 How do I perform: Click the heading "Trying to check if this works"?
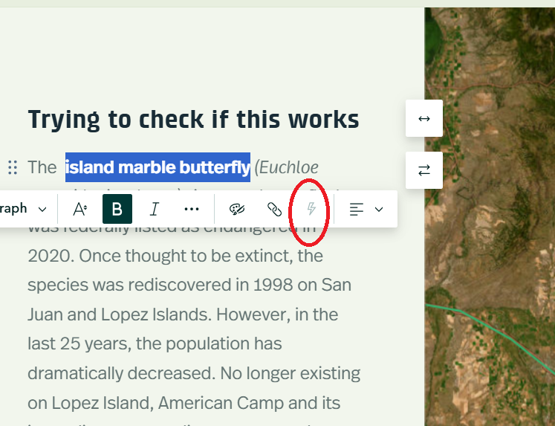[193, 119]
